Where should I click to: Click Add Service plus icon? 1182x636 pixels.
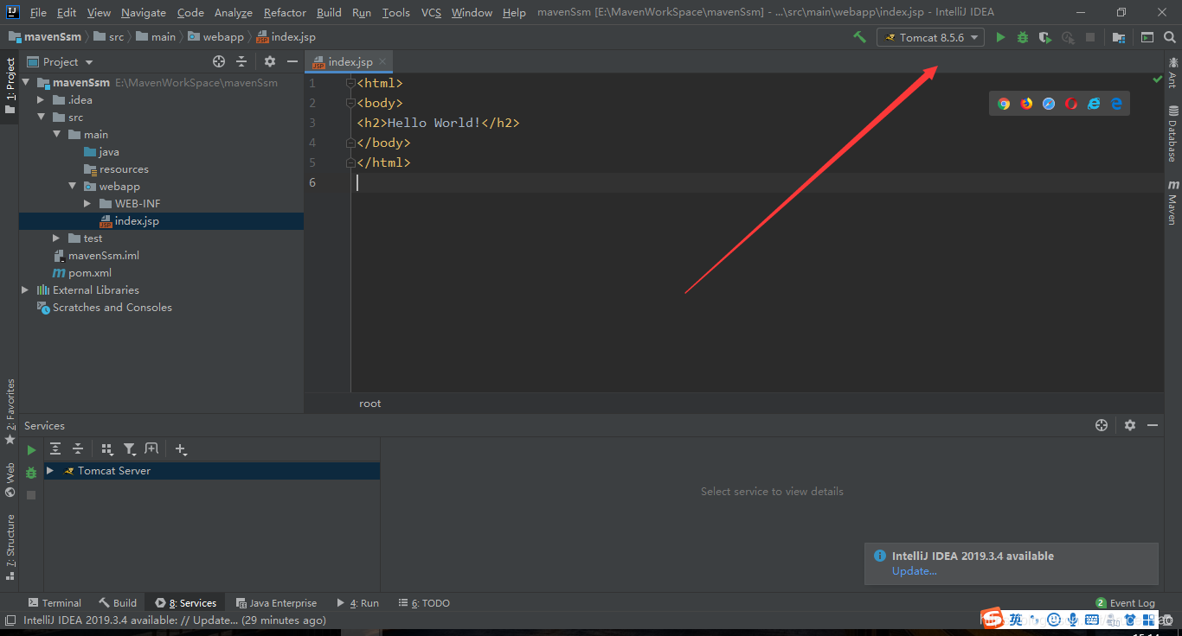click(181, 448)
